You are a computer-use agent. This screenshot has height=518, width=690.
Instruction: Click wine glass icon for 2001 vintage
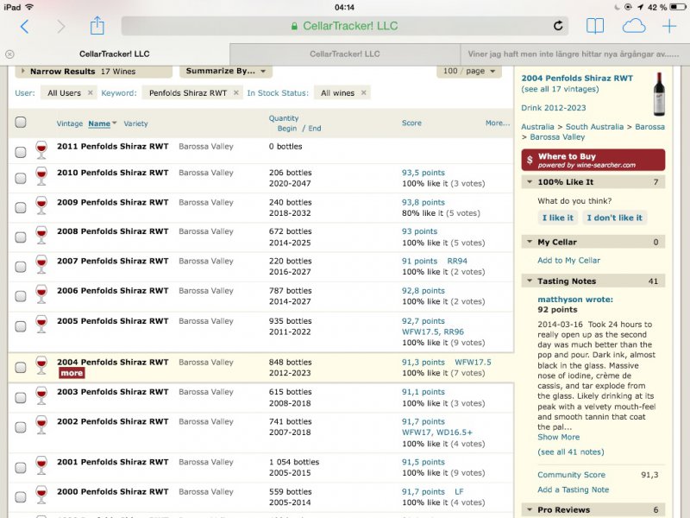pos(41,465)
